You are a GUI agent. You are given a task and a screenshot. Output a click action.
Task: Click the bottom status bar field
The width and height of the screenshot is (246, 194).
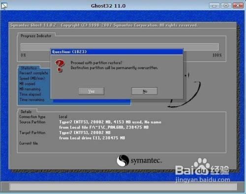123,187
